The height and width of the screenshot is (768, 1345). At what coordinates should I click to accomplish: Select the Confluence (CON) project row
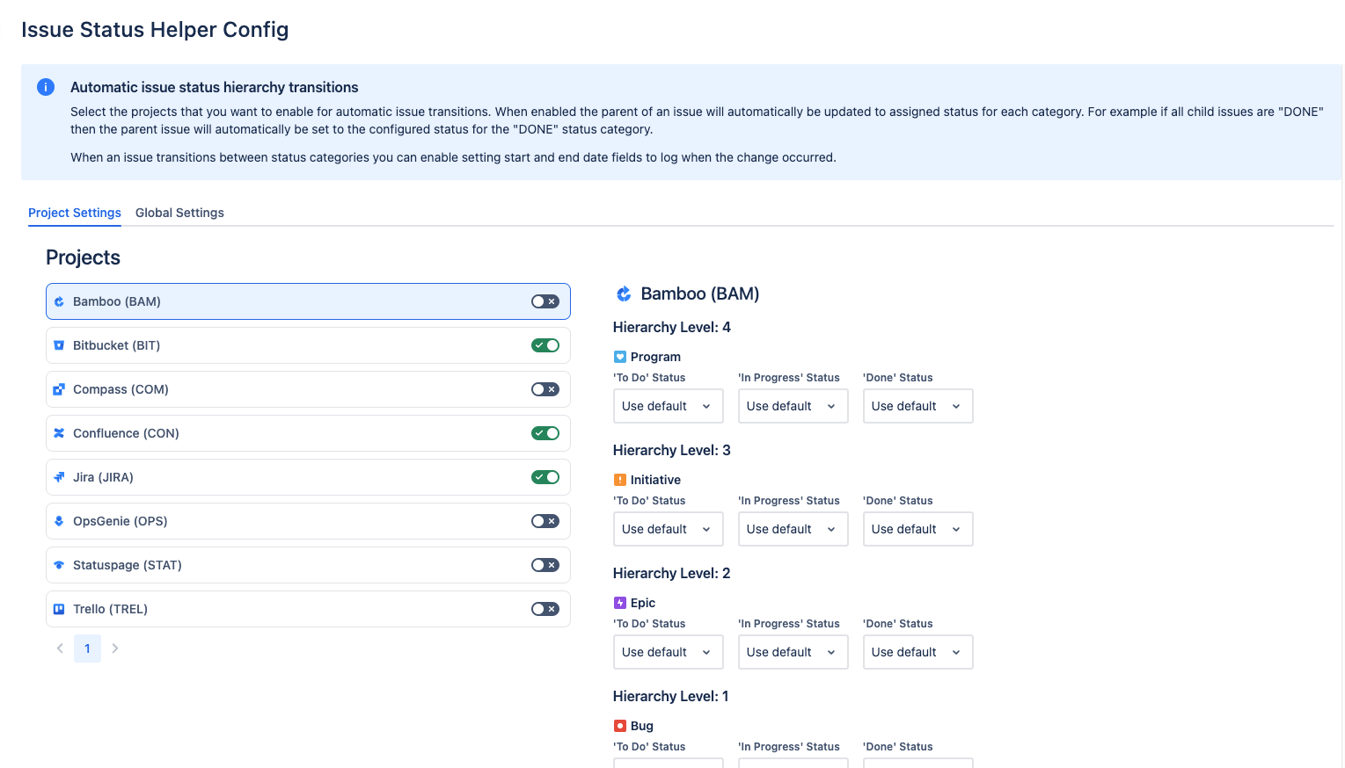(x=308, y=433)
